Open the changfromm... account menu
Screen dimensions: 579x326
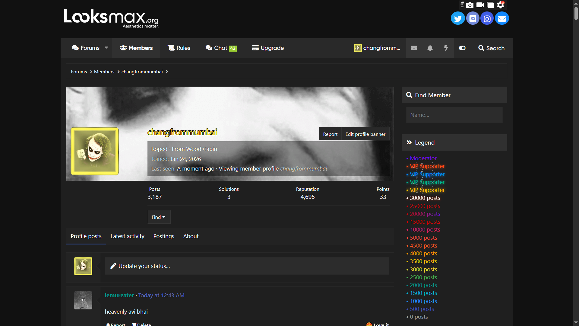[378, 48]
